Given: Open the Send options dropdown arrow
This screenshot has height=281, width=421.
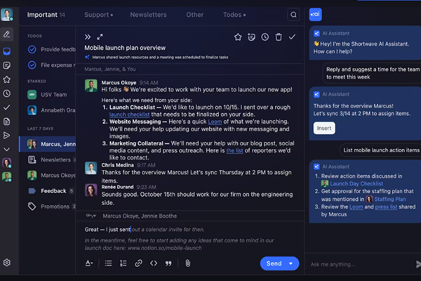Looking at the screenshot, I should point(290,263).
